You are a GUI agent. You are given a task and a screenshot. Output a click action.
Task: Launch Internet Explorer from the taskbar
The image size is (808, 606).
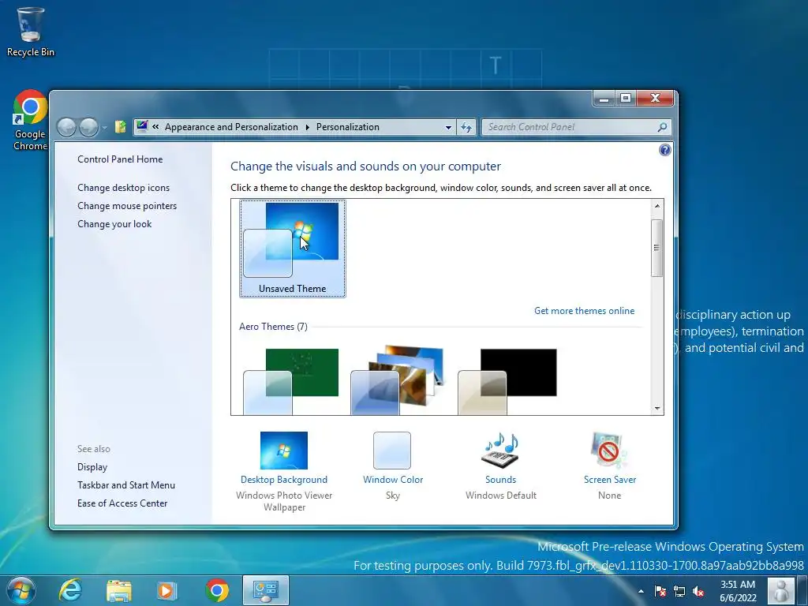70,590
